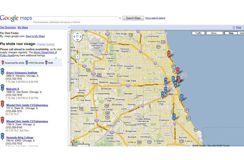Click the Change location link

click(46, 44)
